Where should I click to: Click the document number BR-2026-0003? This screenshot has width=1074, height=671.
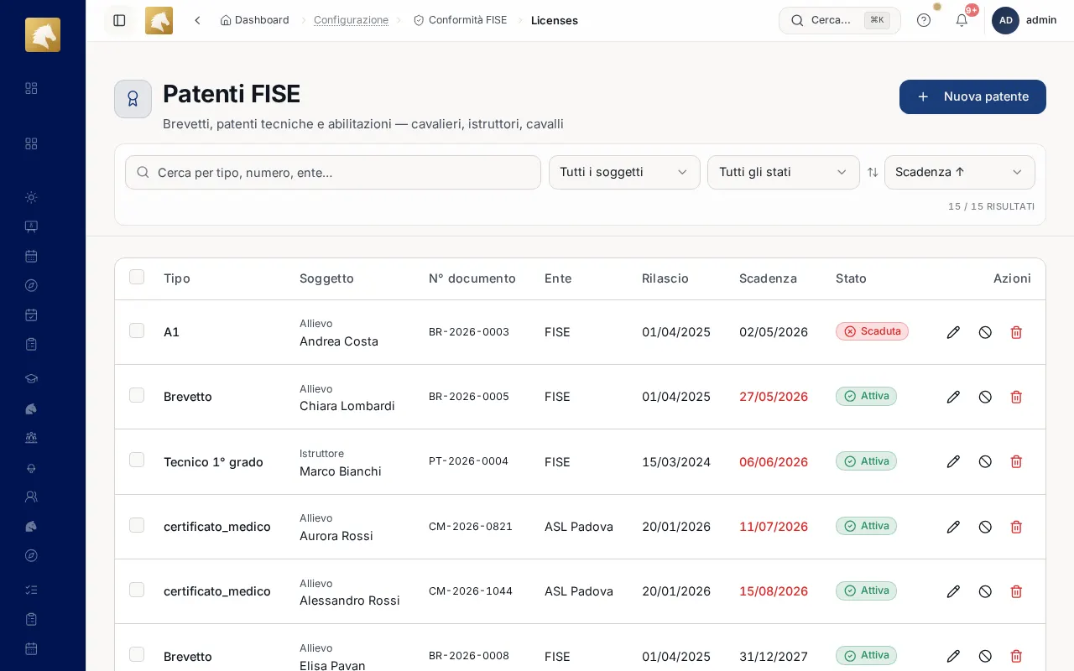(469, 332)
